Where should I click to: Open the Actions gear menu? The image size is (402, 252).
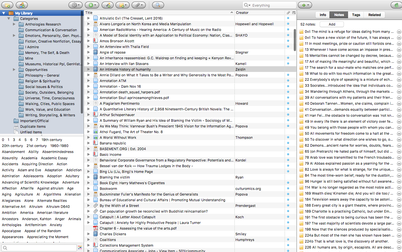(75, 5)
